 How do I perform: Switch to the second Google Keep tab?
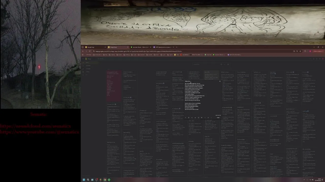click(118, 47)
